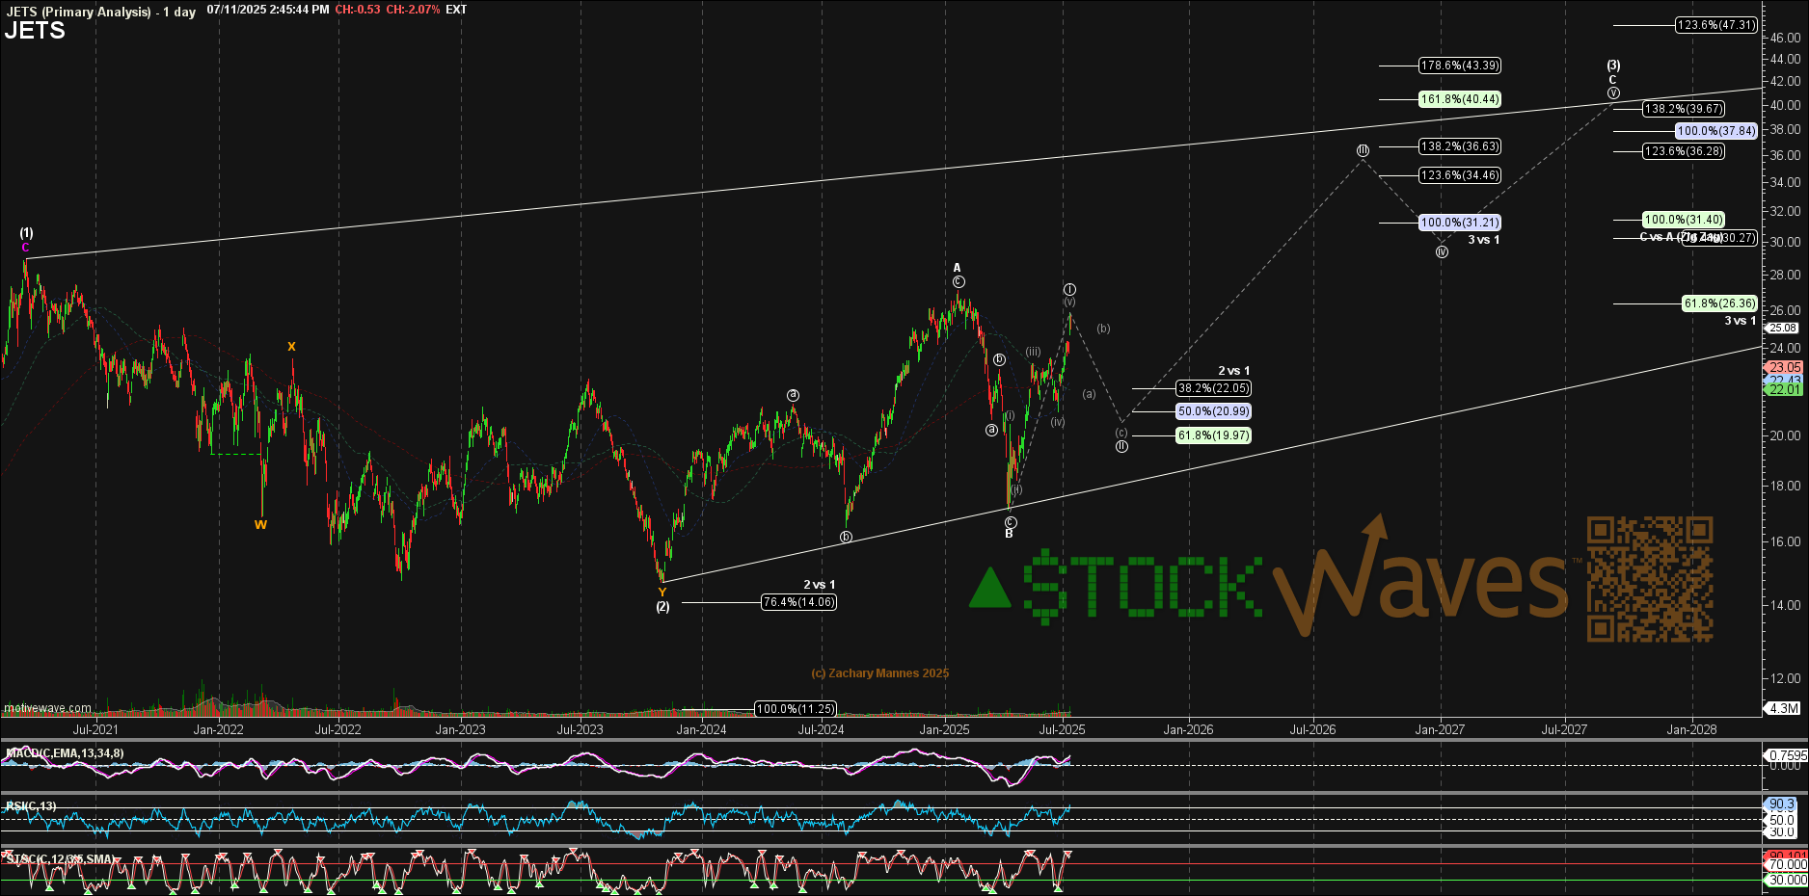Click the Jan-2028 date on time axis
The height and width of the screenshot is (896, 1809).
[x=1691, y=729]
